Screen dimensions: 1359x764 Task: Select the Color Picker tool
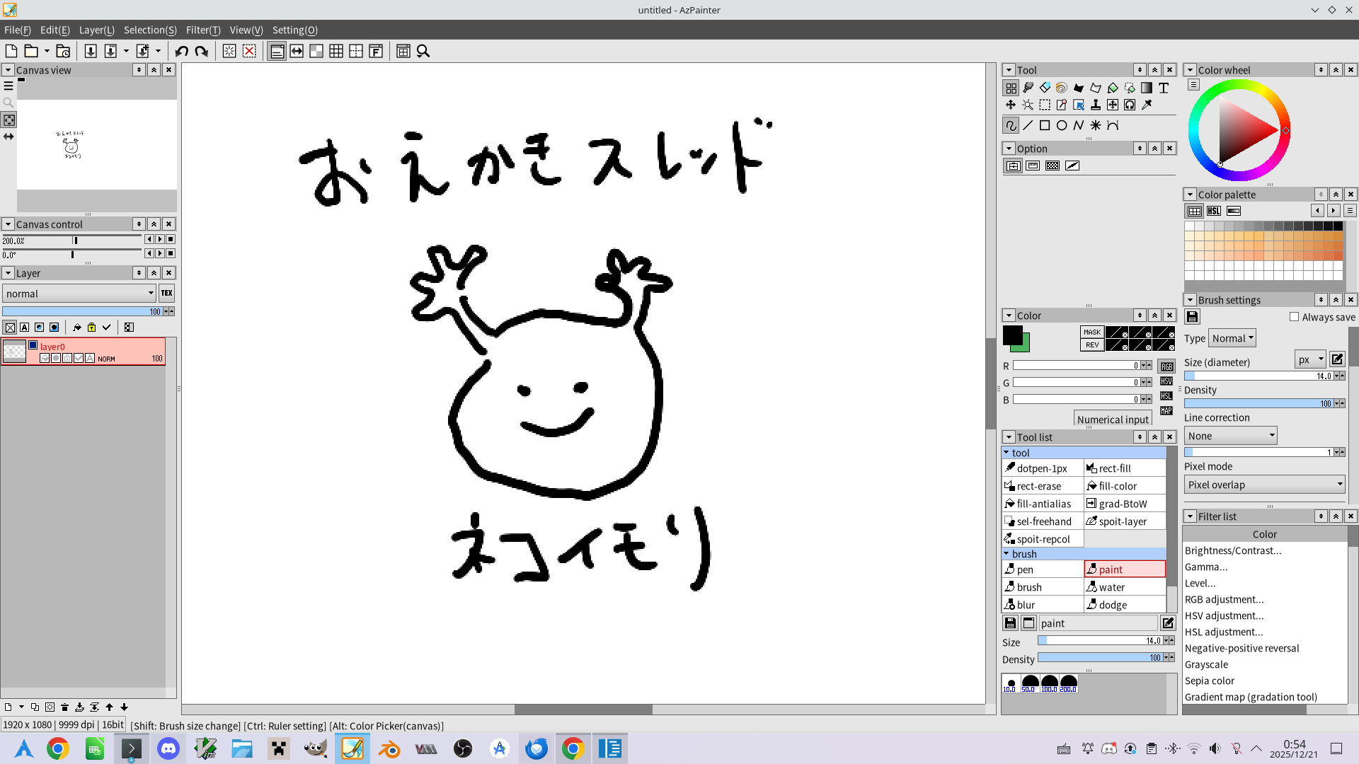(1147, 105)
